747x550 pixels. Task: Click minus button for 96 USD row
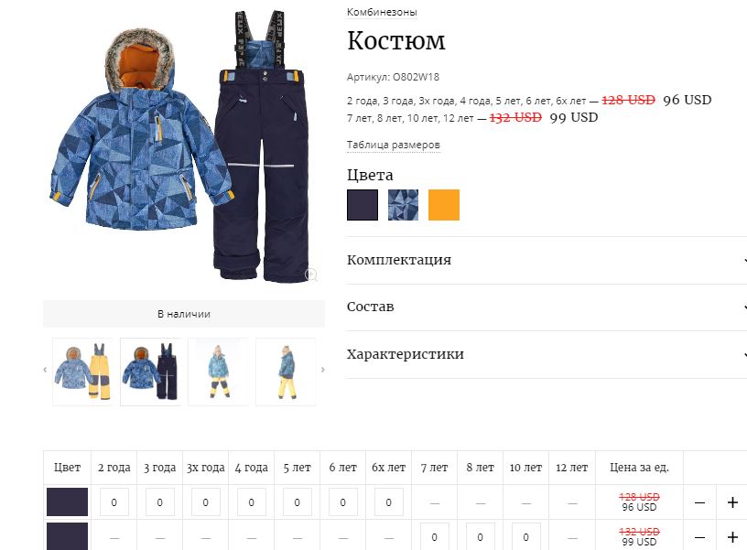pyautogui.click(x=699, y=502)
